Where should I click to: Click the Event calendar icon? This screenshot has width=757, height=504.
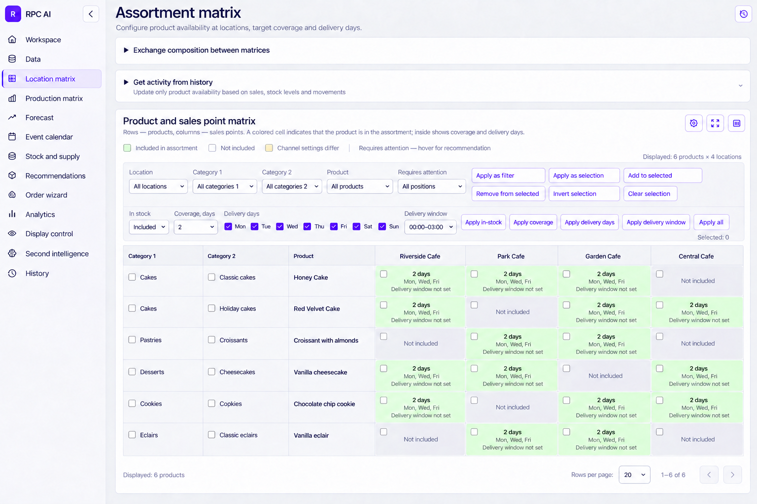click(x=12, y=137)
